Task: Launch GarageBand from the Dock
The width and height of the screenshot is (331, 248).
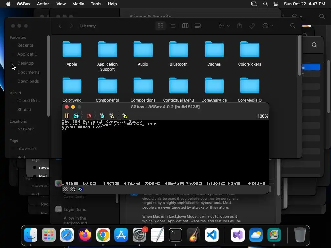Action: (x=194, y=235)
